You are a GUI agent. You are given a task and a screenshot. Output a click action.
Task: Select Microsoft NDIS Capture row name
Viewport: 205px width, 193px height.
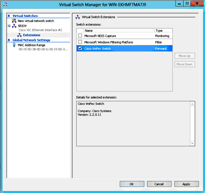coord(100,36)
